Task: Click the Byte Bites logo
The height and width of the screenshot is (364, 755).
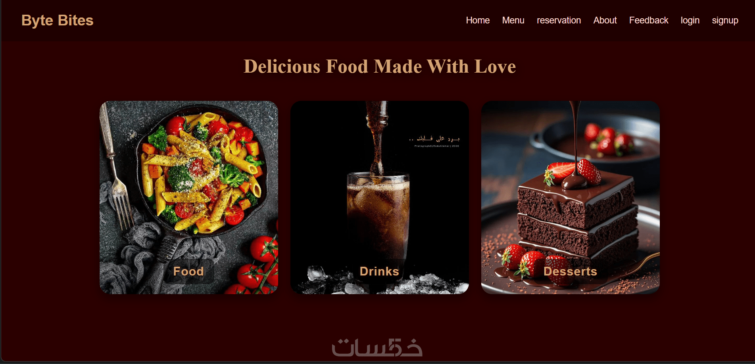Action: tap(58, 20)
